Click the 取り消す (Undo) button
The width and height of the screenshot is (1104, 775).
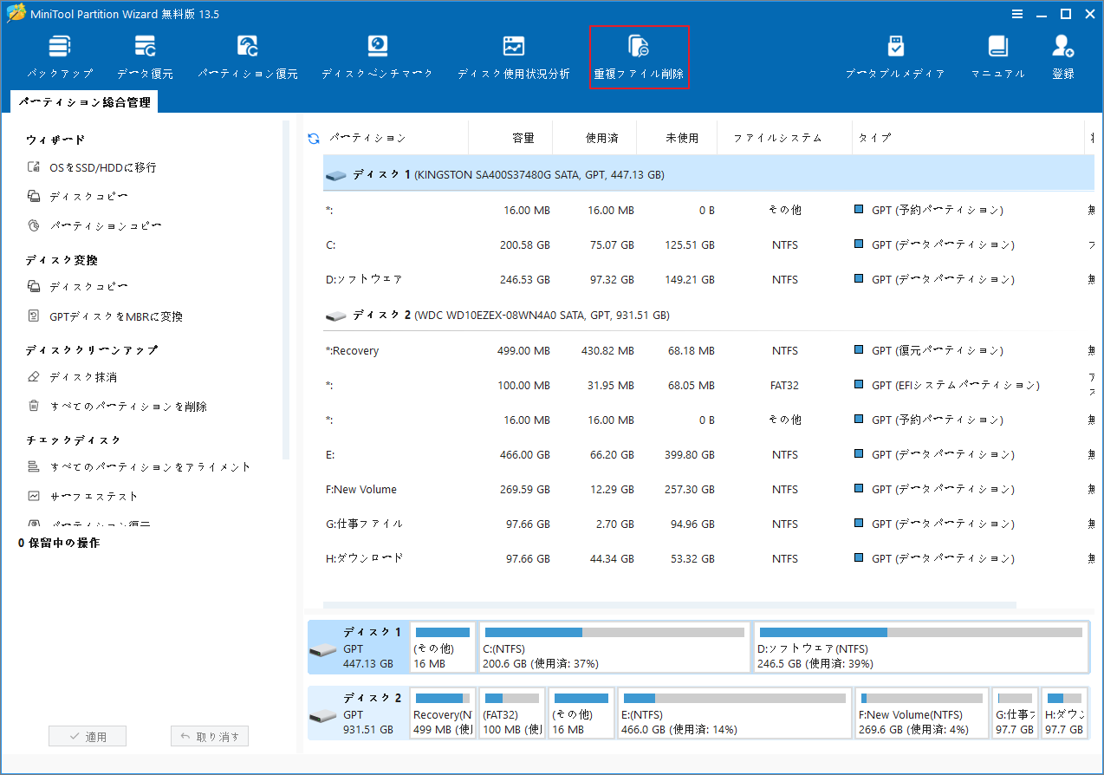209,735
